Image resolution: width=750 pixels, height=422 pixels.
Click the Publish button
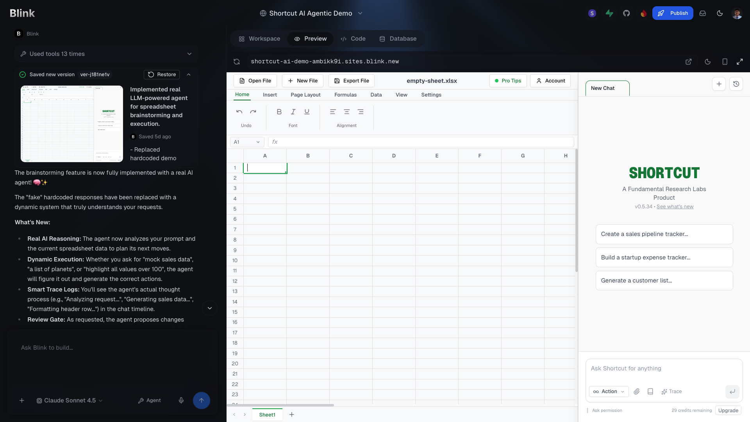tap(673, 13)
